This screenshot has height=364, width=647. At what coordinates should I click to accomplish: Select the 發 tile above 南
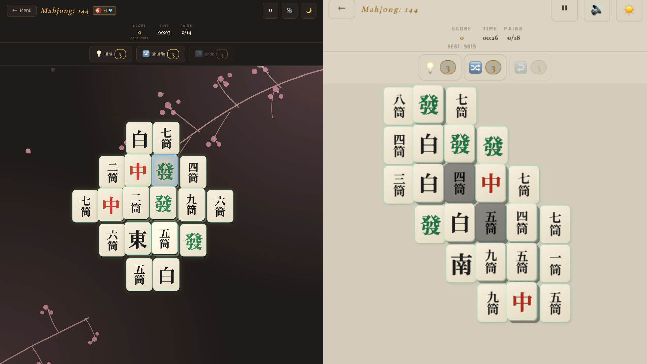pyautogui.click(x=430, y=224)
